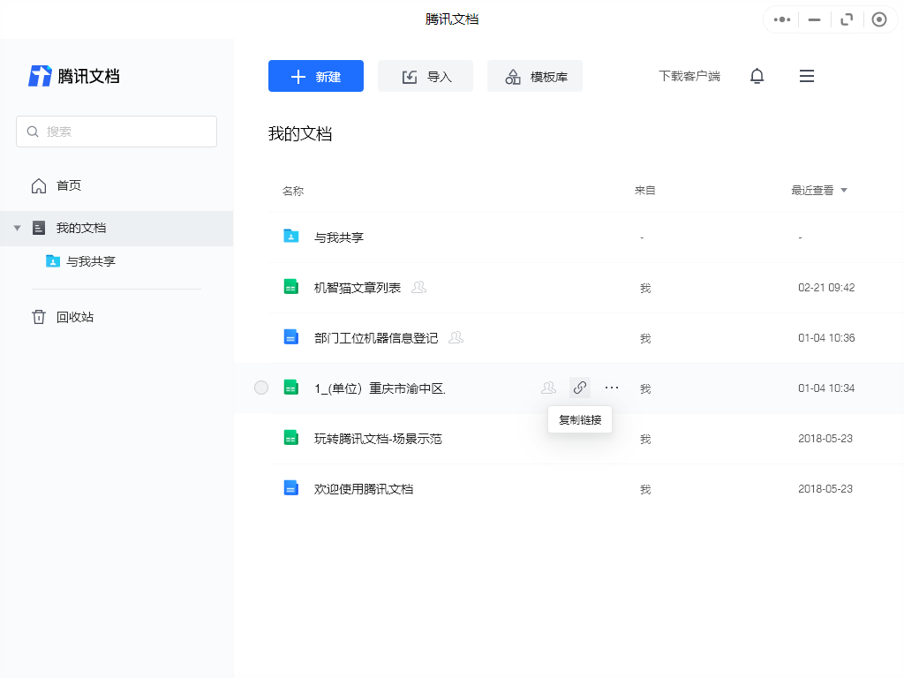Screen dimensions: 904x678
Task: Click the 导入 import button
Action: (426, 76)
